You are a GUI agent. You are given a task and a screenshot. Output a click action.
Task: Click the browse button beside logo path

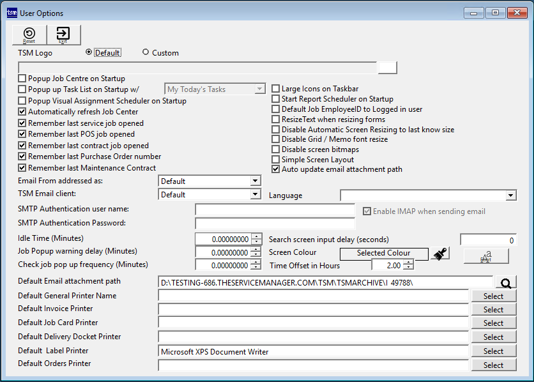(387, 68)
